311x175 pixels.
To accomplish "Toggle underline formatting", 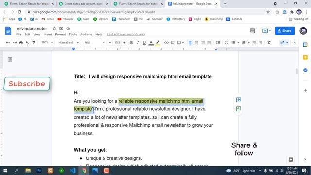I will pyautogui.click(x=144, y=43).
